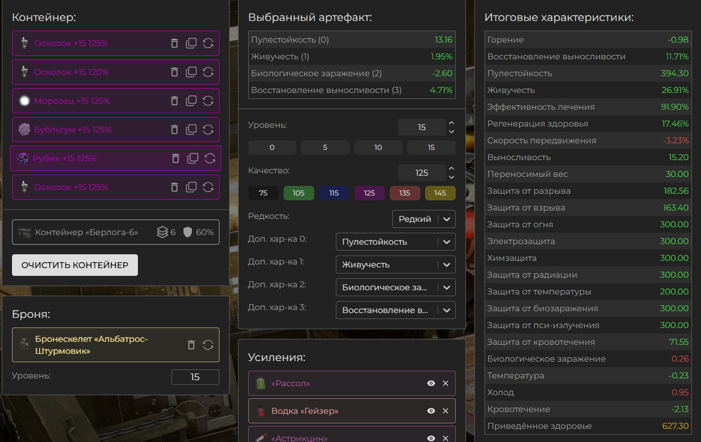Click the armor Уровень input field
701x442 pixels.
pyautogui.click(x=195, y=377)
